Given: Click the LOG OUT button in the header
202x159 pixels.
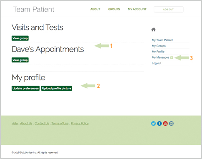Looking at the screenshot, I should [168, 10].
